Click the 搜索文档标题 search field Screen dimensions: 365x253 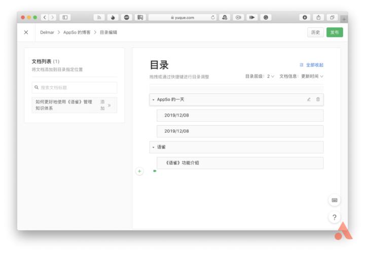75,88
